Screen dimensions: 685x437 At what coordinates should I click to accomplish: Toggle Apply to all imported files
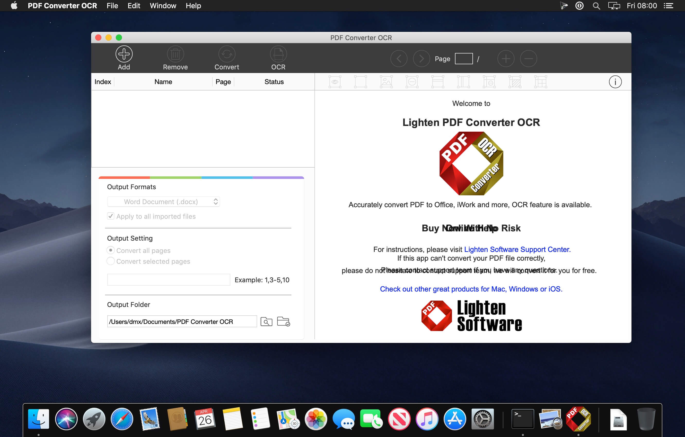pyautogui.click(x=111, y=216)
